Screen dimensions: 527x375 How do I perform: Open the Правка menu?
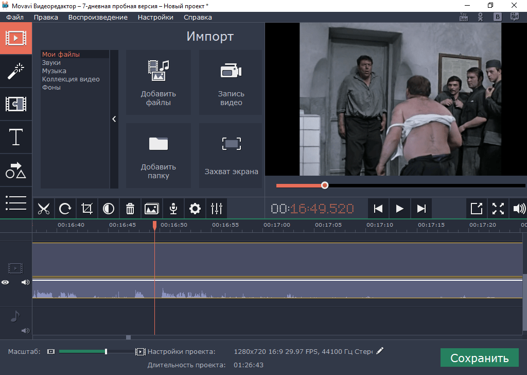coord(46,17)
